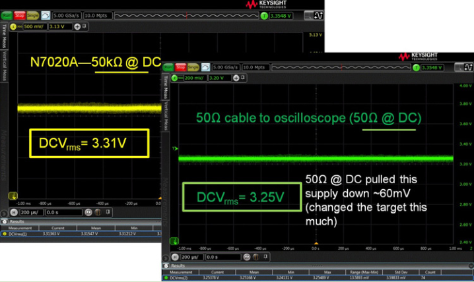Screen dimensions: 474x282
Task: Edit trigger level 3.3548 V in the green window
Action: point(432,68)
